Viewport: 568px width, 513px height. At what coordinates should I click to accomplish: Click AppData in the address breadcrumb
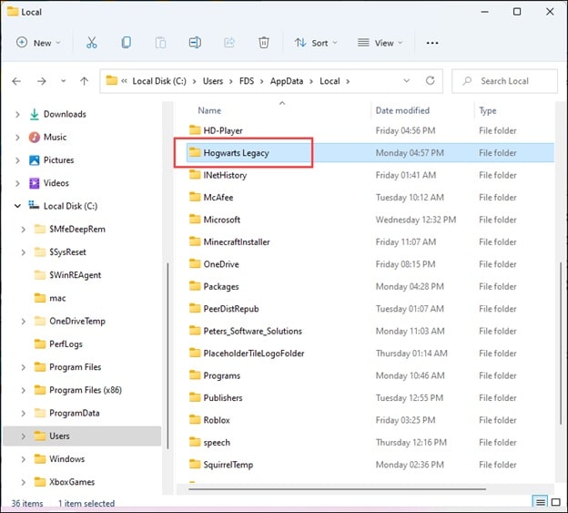(x=286, y=81)
